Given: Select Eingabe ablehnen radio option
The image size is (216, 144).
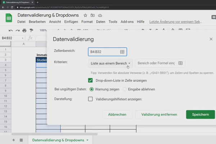Looking at the screenshot, I should tap(125, 89).
